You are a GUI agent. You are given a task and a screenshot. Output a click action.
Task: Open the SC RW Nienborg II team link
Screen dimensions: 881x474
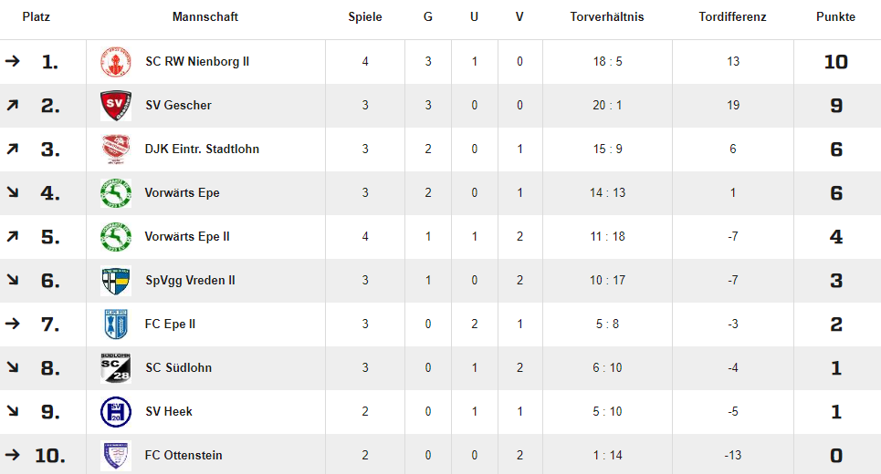[197, 62]
